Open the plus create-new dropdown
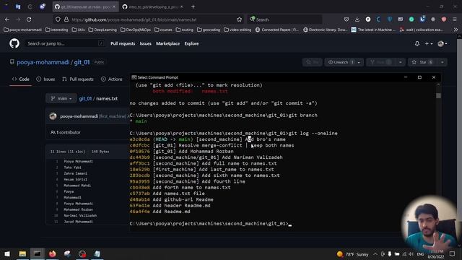 [428, 43]
